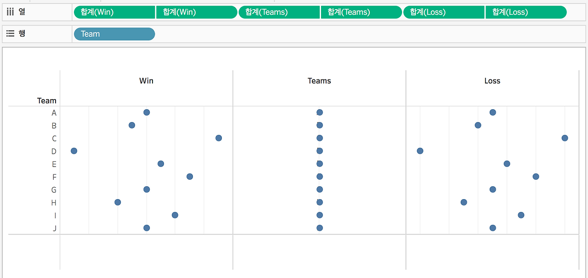Viewport: 588px width, 278px height.
Task: Click the first 합계(Teams) pill
Action: (x=279, y=12)
